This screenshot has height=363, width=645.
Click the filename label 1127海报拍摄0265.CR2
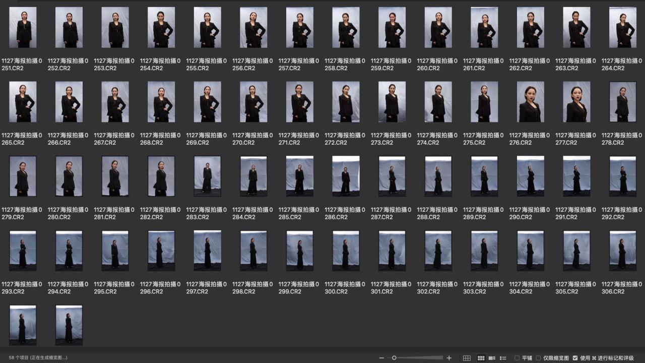coord(22,139)
